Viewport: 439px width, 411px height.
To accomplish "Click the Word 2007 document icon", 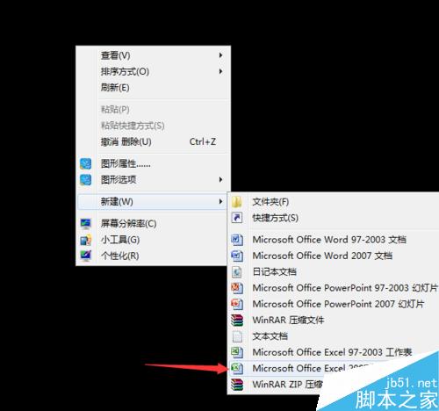I will point(237,256).
